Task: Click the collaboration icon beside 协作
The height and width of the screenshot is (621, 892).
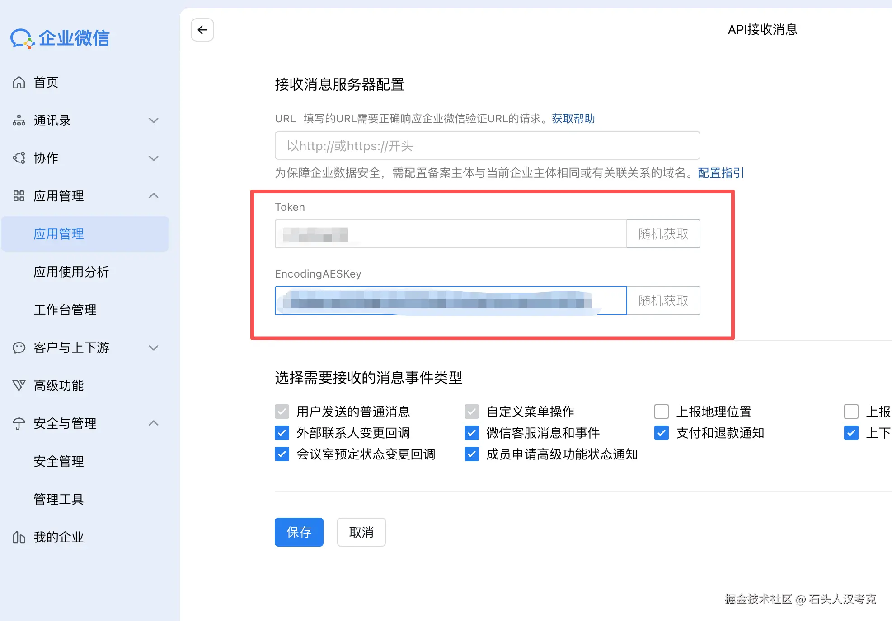Action: [x=19, y=158]
